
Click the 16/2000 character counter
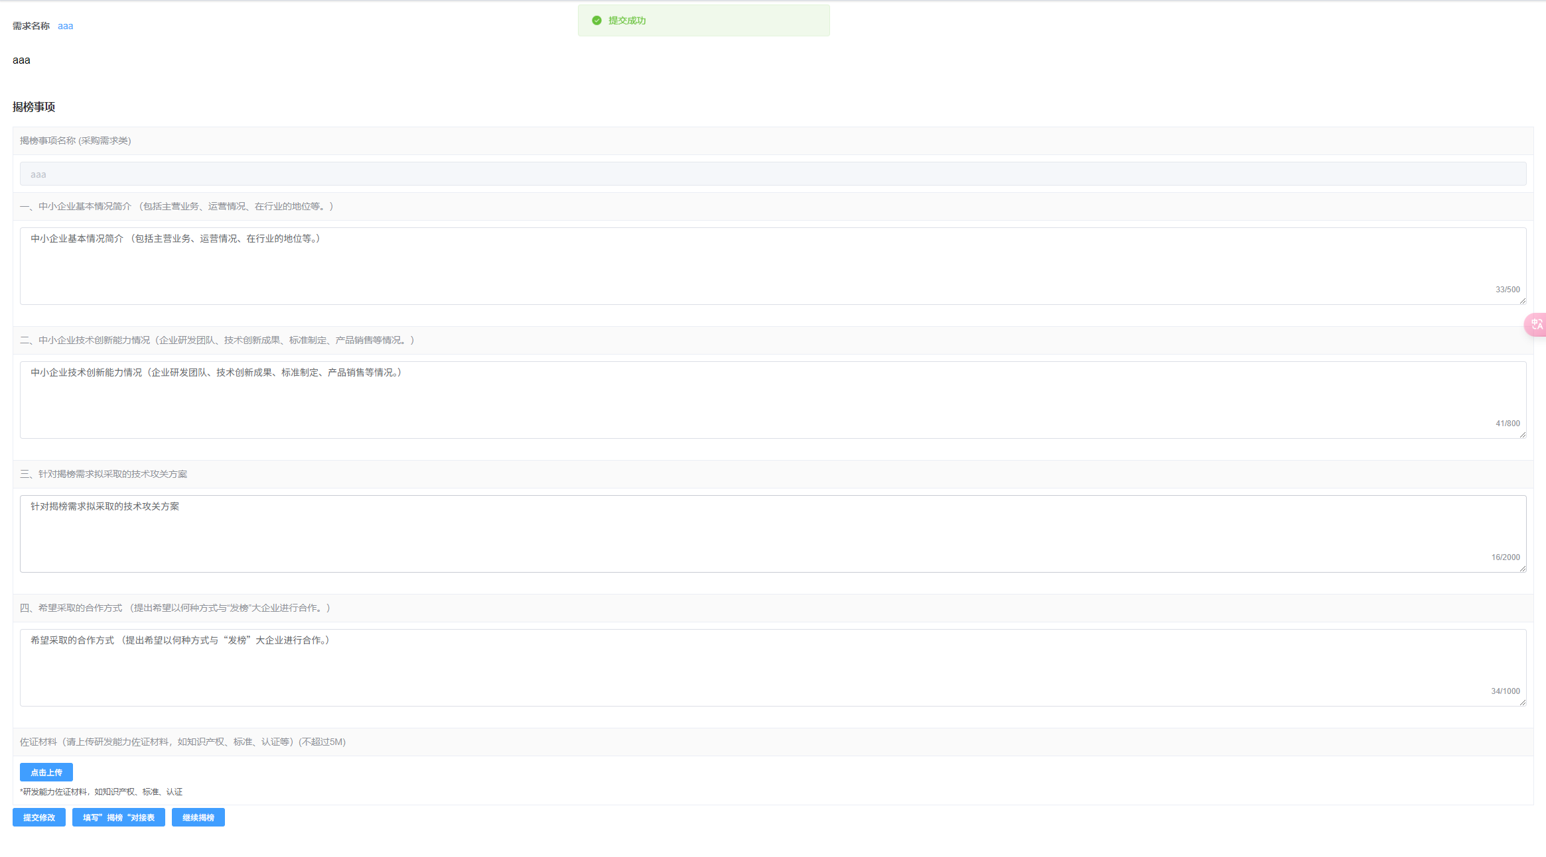click(1505, 557)
